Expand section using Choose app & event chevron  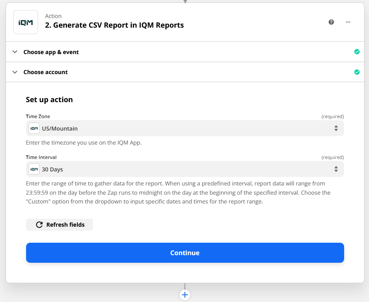point(15,52)
